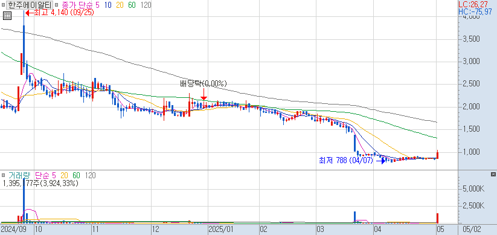Image resolution: width=497 pixels, height=235 pixels.
Task: Select the volume 5-day average legend
Action: pyautogui.click(x=54, y=175)
